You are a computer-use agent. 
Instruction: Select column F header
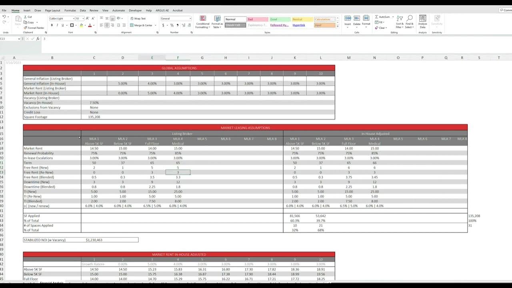(178, 58)
